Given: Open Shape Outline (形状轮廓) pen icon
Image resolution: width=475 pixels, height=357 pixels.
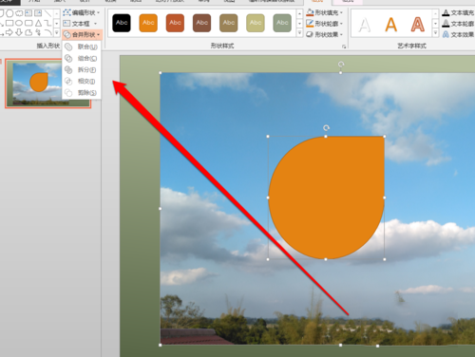Looking at the screenshot, I should pos(310,24).
